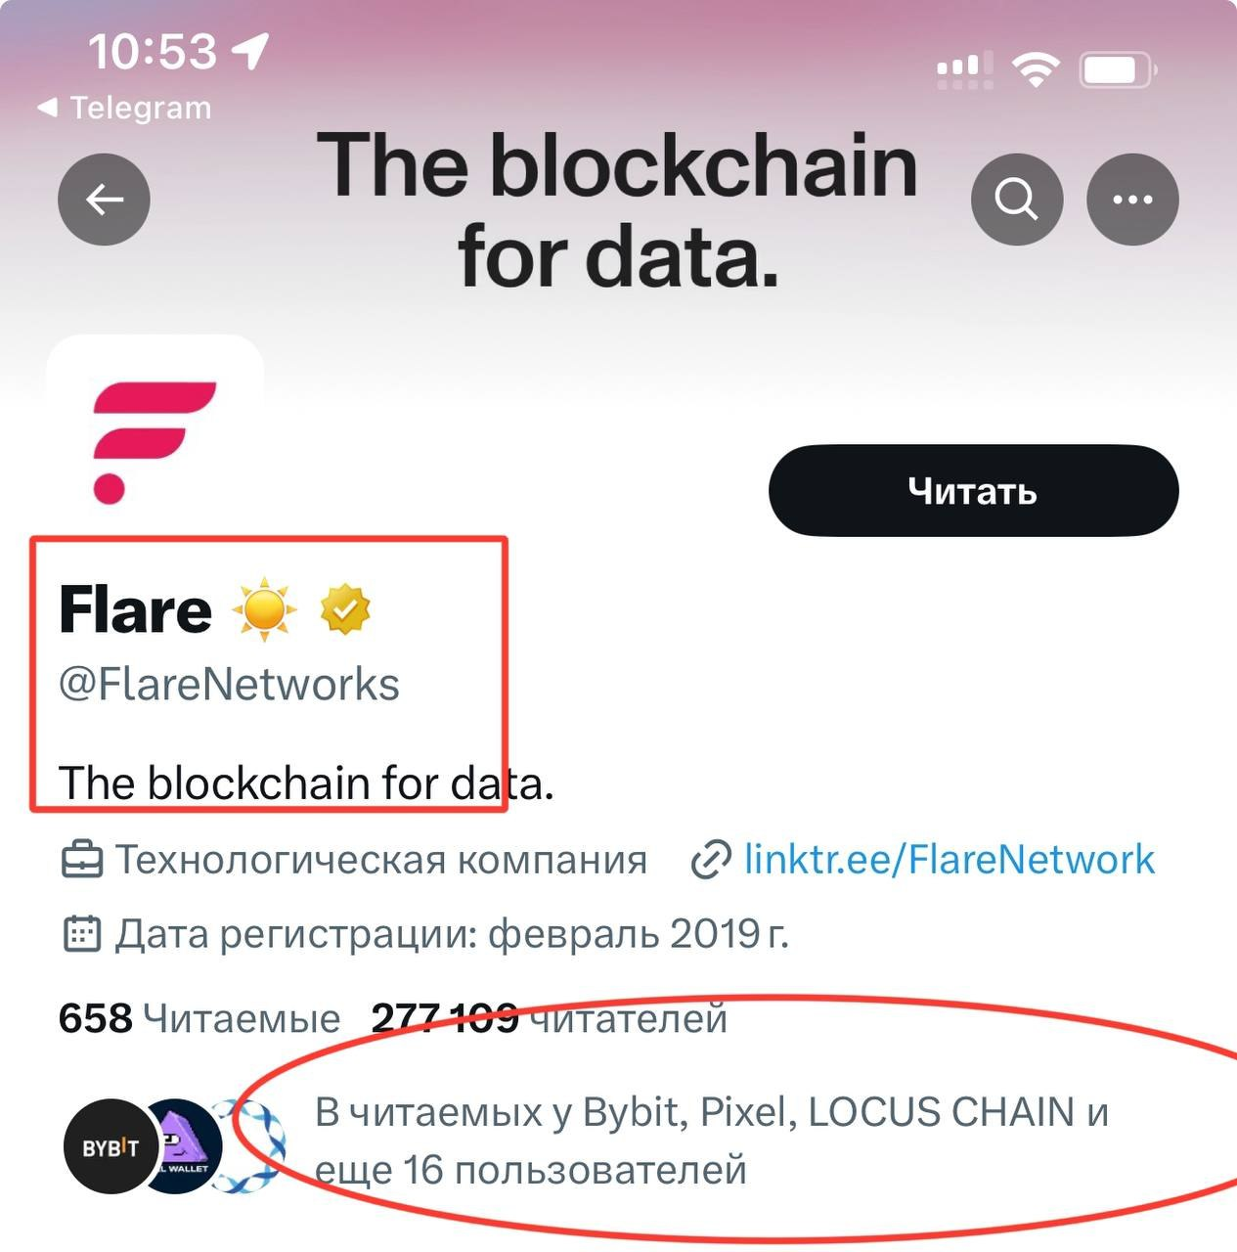Tap the gold verified badge
The width and height of the screenshot is (1237, 1252).
click(x=345, y=609)
